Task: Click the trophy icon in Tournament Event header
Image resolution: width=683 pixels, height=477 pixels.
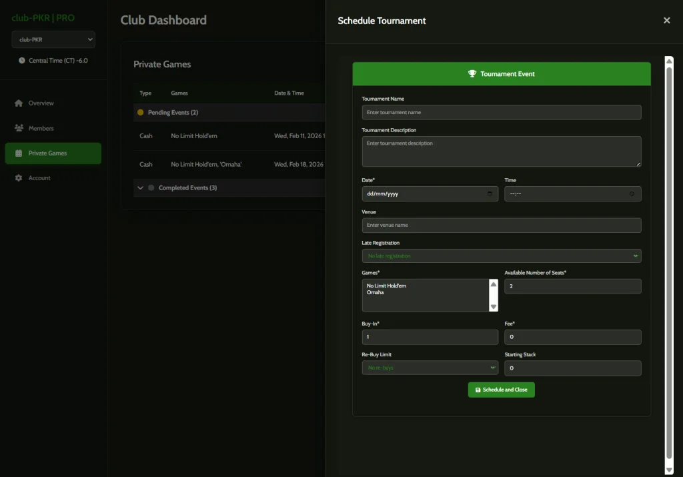Action: click(x=472, y=74)
